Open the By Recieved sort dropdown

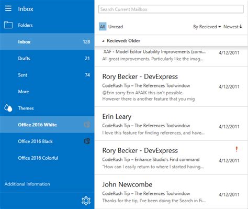click(x=207, y=27)
